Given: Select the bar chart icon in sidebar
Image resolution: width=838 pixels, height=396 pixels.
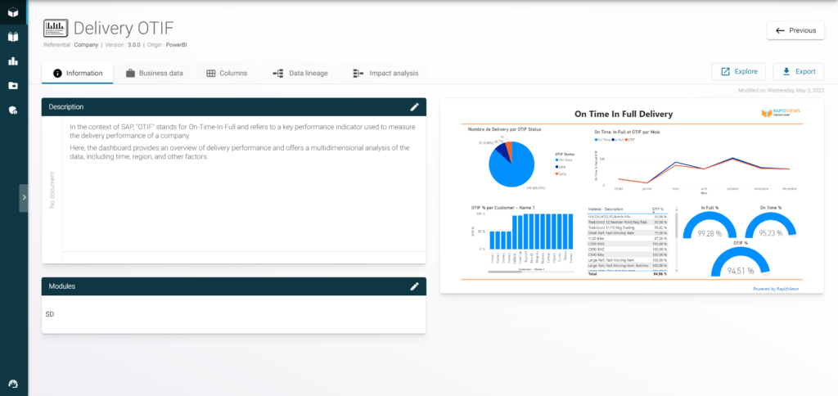Looking at the screenshot, I should click(13, 61).
